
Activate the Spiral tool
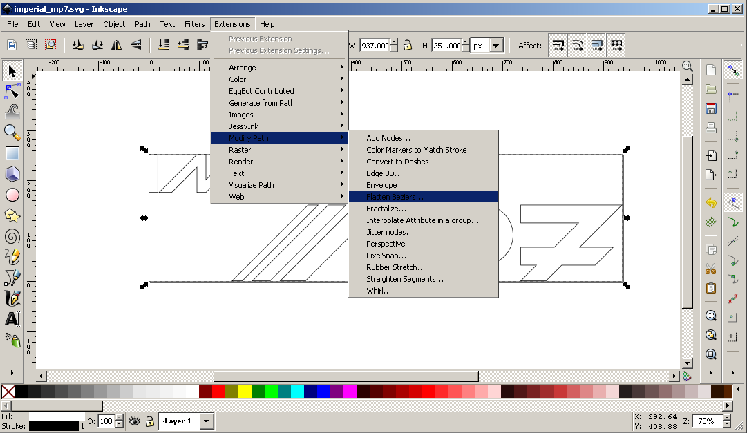coord(12,236)
